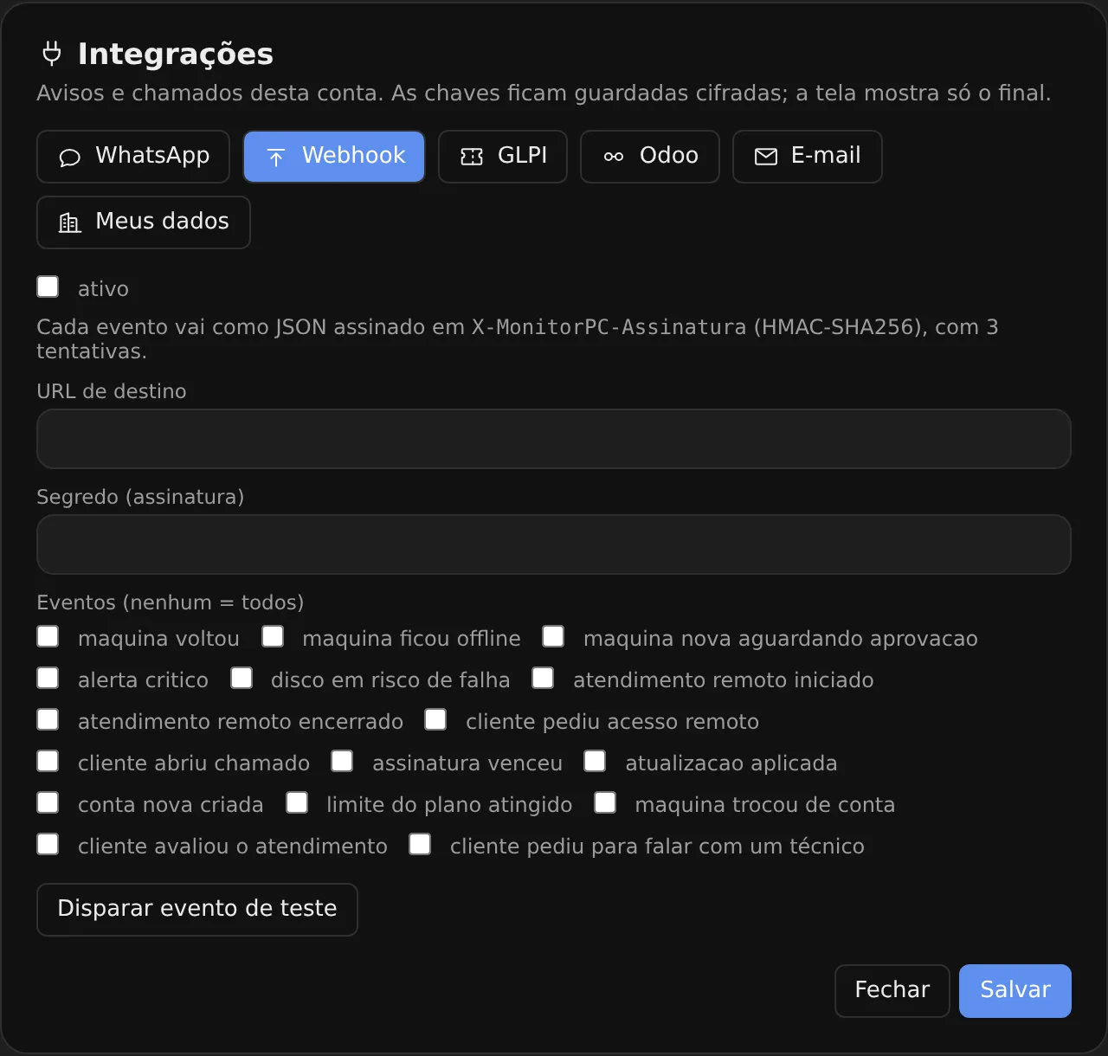1108x1056 pixels.
Task: Select maquina nova aguardando aprovacao event
Action: tap(553, 636)
